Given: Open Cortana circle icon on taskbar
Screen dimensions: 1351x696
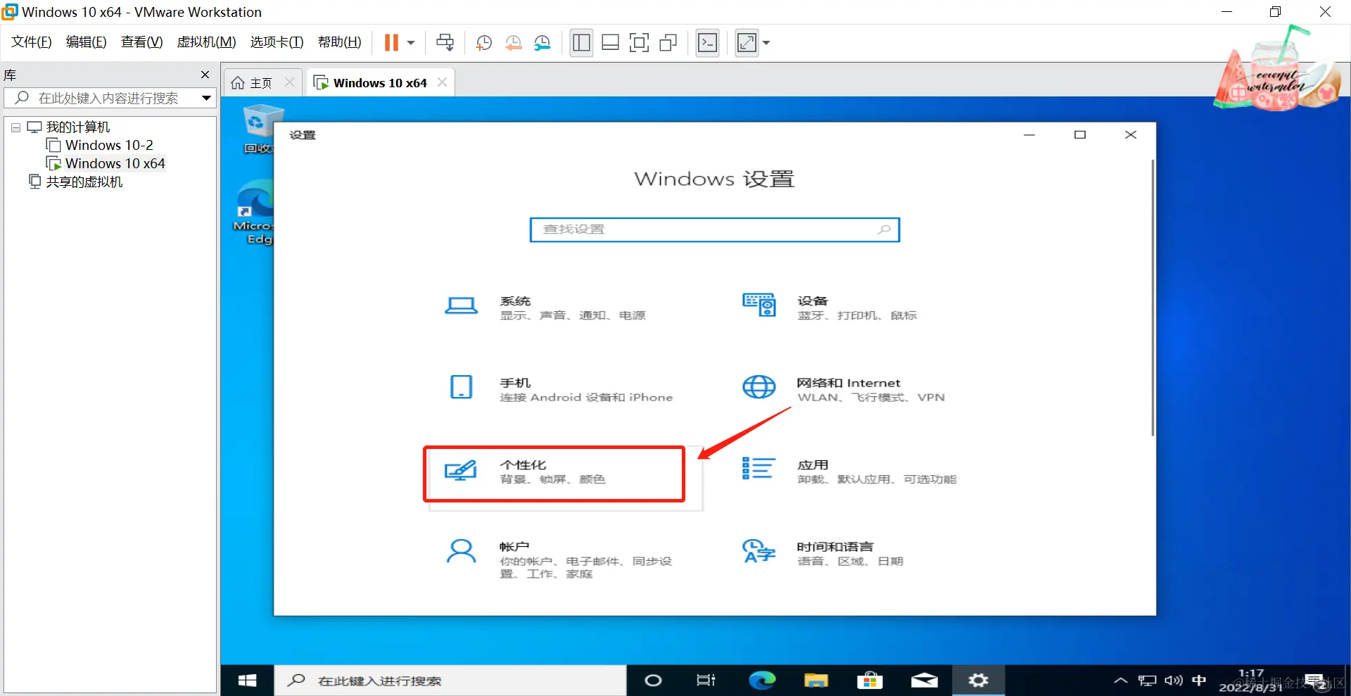Looking at the screenshot, I should 653,681.
